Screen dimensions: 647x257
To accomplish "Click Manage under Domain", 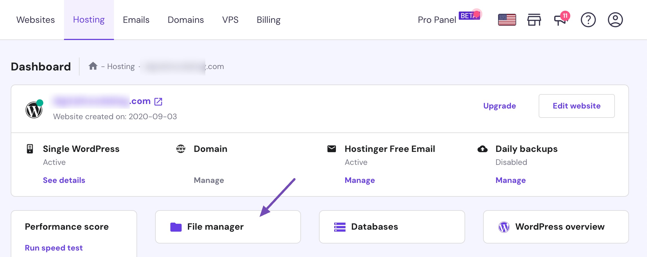I will pyautogui.click(x=209, y=180).
